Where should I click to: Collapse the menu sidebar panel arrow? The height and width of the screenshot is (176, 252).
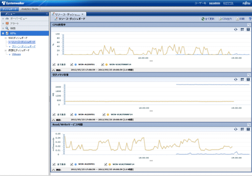tap(47, 14)
